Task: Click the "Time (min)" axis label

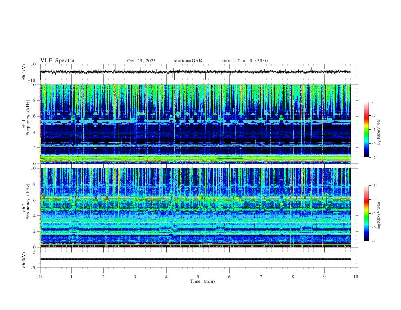Action: click(x=203, y=281)
